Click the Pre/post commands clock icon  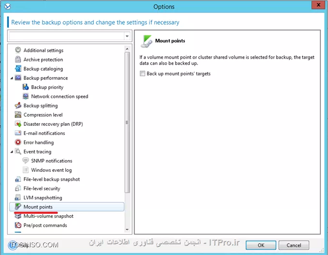click(x=18, y=225)
